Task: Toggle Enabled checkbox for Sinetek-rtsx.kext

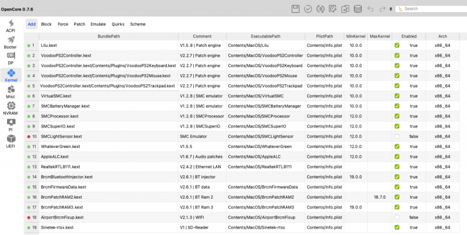Action: [397, 227]
